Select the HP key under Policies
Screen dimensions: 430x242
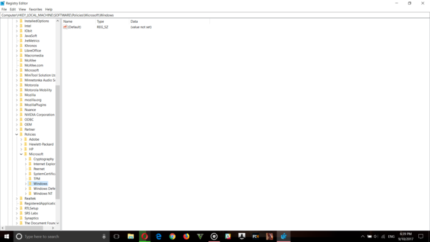[x=31, y=149]
